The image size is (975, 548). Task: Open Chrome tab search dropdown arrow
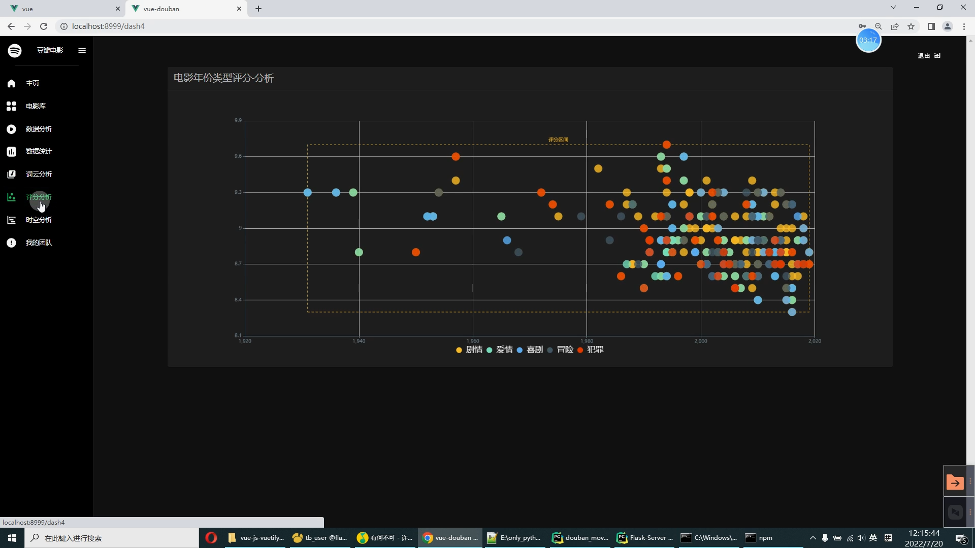(x=893, y=8)
